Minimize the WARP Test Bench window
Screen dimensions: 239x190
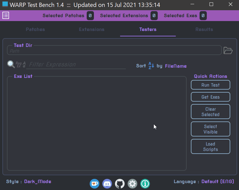point(192,4)
